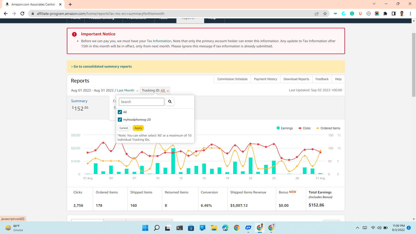Expand the hidden system tray icons chevron
Viewport: 416px width, 234px height.
(357, 228)
